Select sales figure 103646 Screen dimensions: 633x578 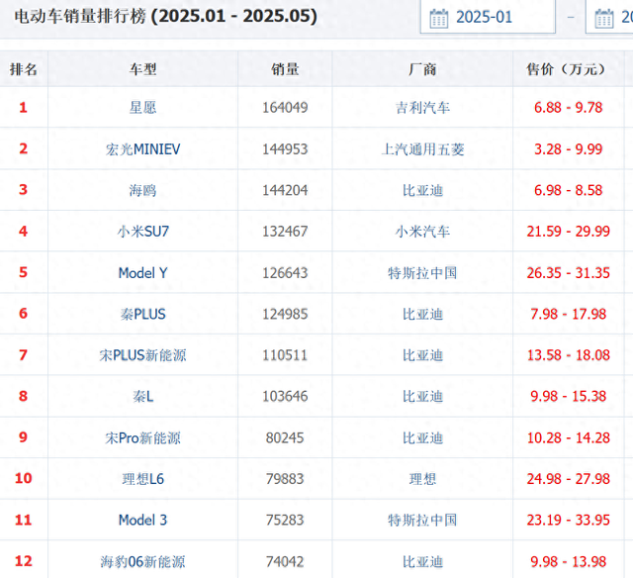pyautogui.click(x=285, y=396)
